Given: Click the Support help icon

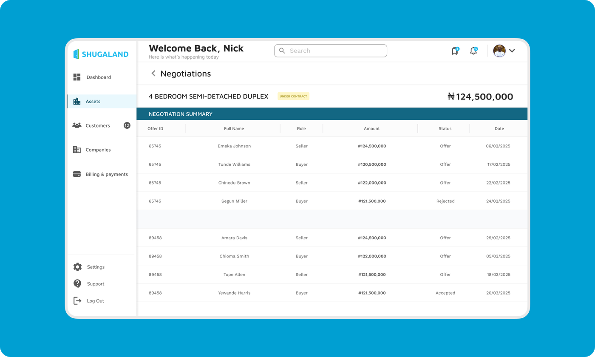Looking at the screenshot, I should pos(77,283).
